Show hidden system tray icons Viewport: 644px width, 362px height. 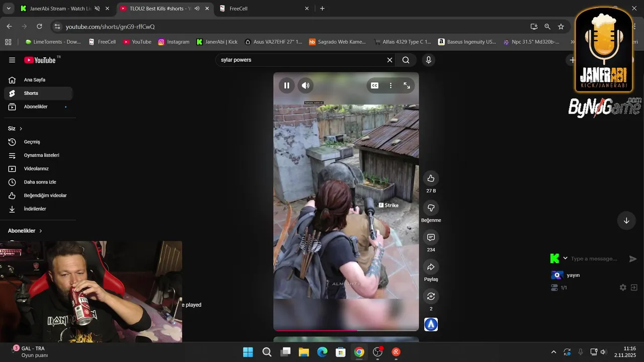[x=553, y=352]
